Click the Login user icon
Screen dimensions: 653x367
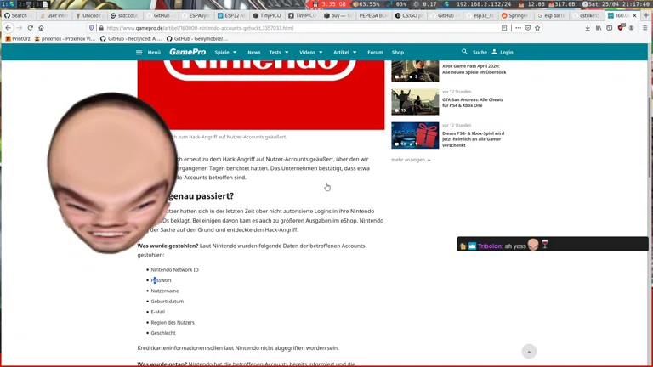click(494, 52)
